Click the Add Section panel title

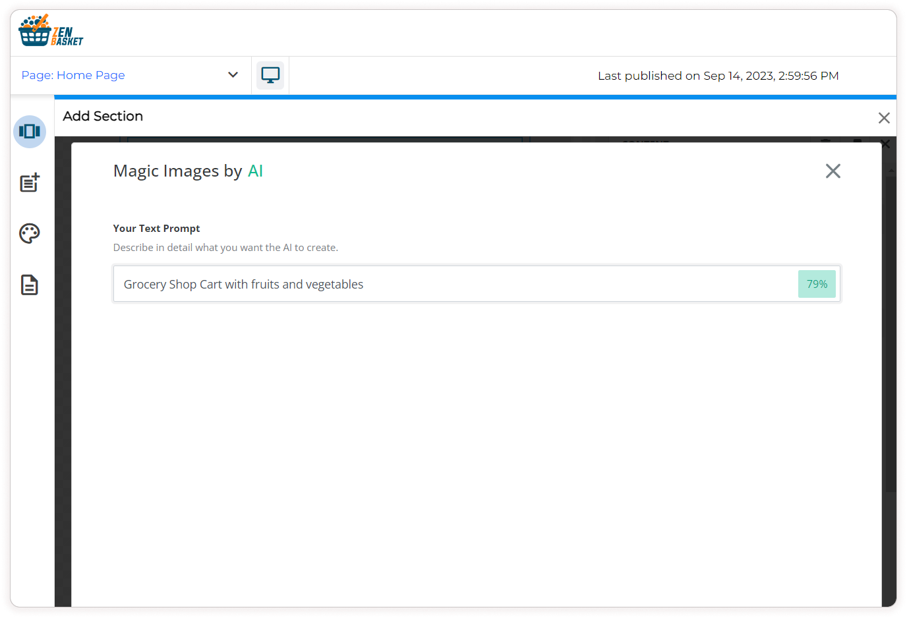[103, 116]
